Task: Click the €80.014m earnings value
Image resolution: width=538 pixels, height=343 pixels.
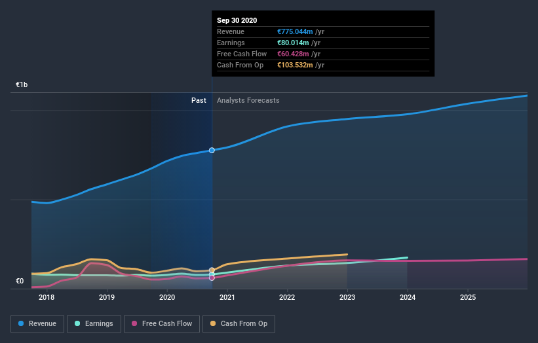Action: coord(293,43)
